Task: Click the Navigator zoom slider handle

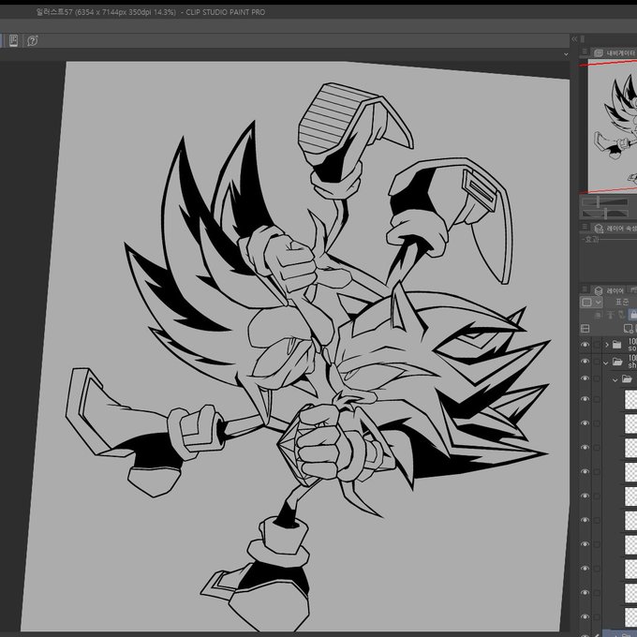Action: [598, 201]
